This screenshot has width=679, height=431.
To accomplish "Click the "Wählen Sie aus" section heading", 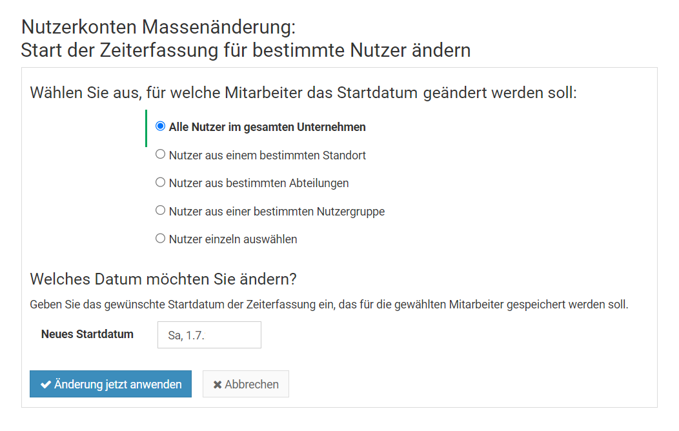I will [303, 92].
